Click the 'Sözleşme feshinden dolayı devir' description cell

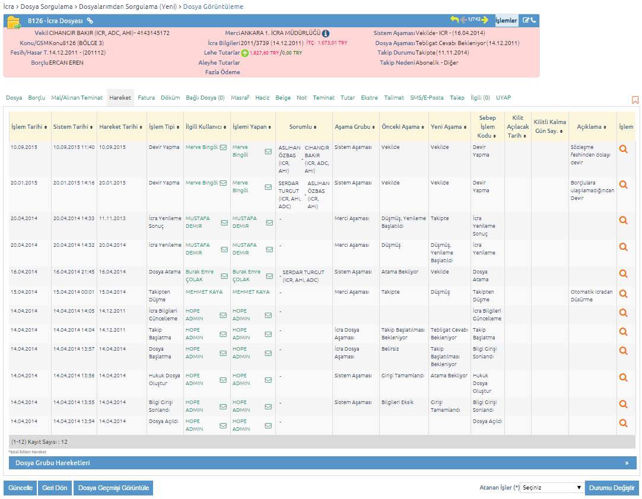(x=590, y=155)
